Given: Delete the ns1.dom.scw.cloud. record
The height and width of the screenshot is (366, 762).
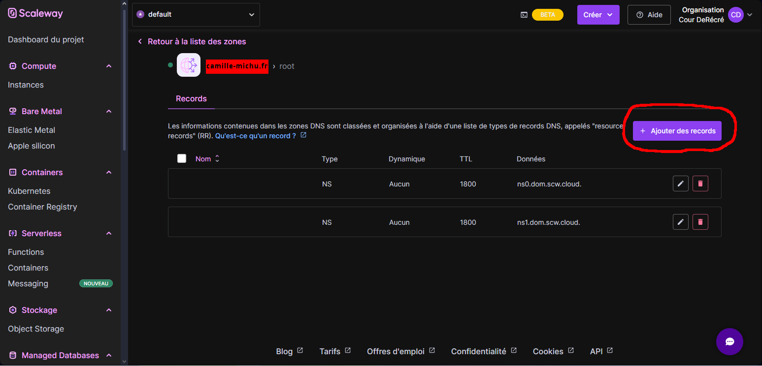Looking at the screenshot, I should tap(700, 222).
